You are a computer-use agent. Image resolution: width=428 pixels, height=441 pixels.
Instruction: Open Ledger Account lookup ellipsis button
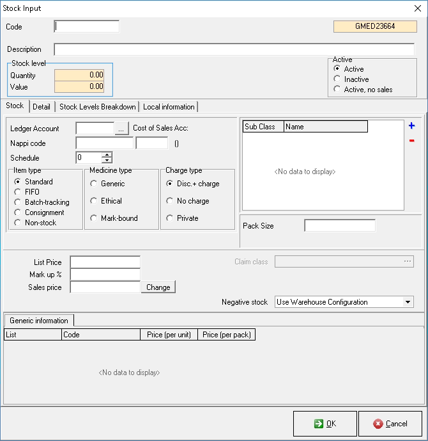point(122,129)
